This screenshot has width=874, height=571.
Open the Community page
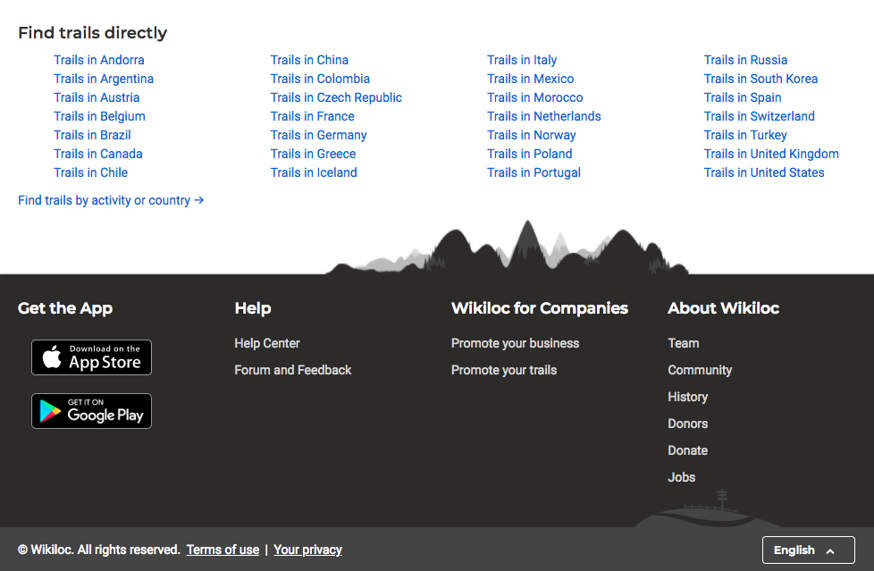(x=700, y=370)
